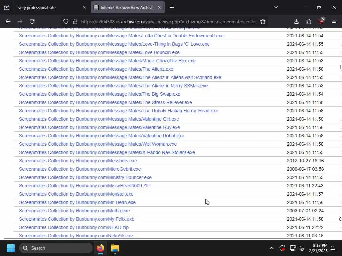Screen dimensions: 342x256
Task: Download Monster.exe
Action: tap(76, 194)
